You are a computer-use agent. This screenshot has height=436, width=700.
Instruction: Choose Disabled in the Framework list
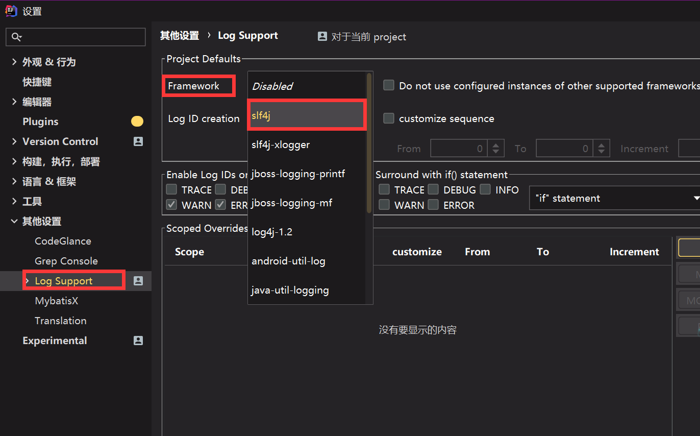(x=307, y=86)
